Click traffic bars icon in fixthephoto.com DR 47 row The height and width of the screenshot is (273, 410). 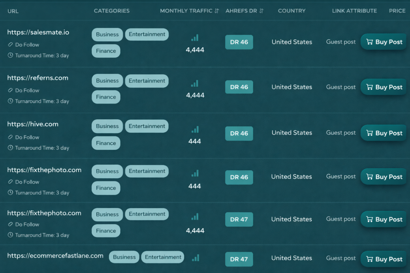(x=195, y=217)
